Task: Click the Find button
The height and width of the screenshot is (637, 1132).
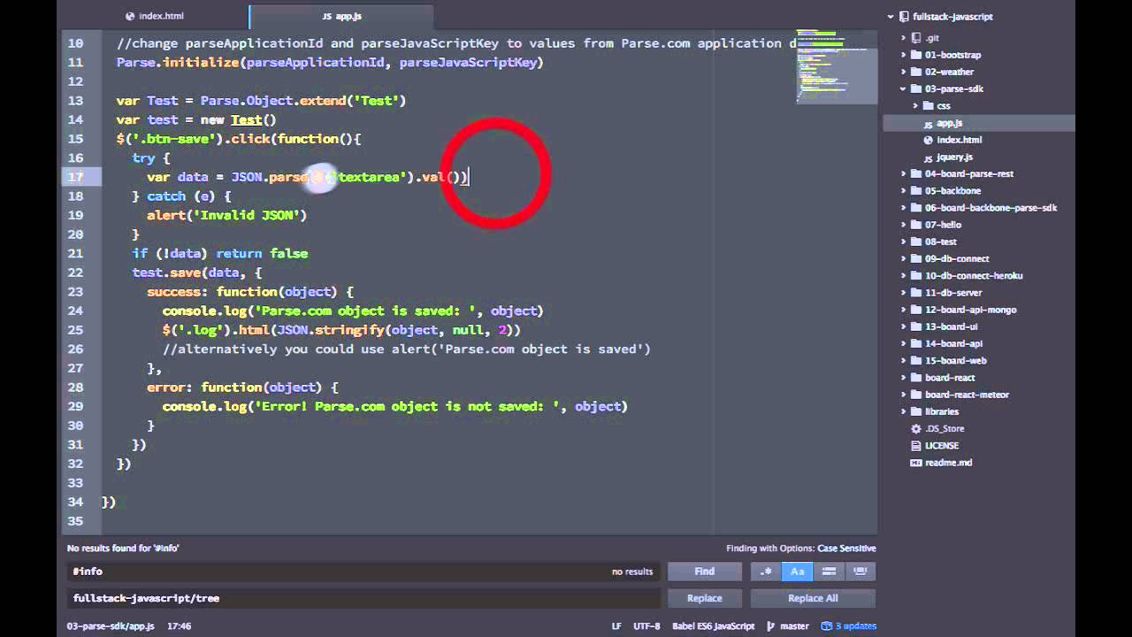Action: pos(705,572)
